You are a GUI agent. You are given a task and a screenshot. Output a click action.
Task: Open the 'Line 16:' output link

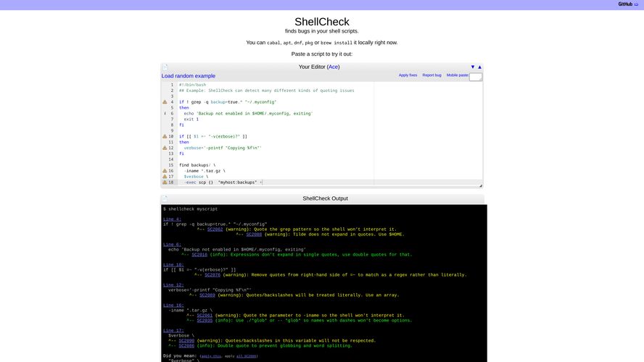(173, 306)
